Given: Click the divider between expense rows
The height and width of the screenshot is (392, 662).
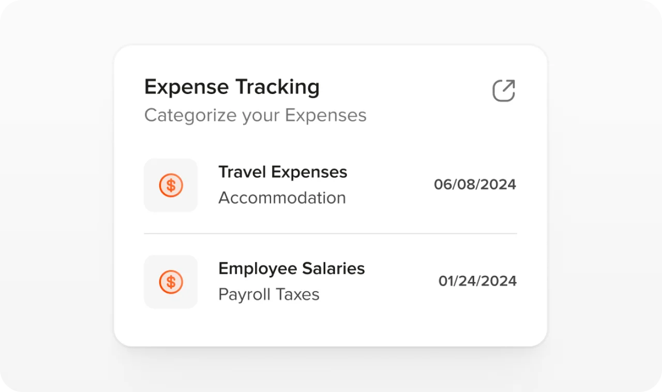Looking at the screenshot, I should (x=330, y=233).
